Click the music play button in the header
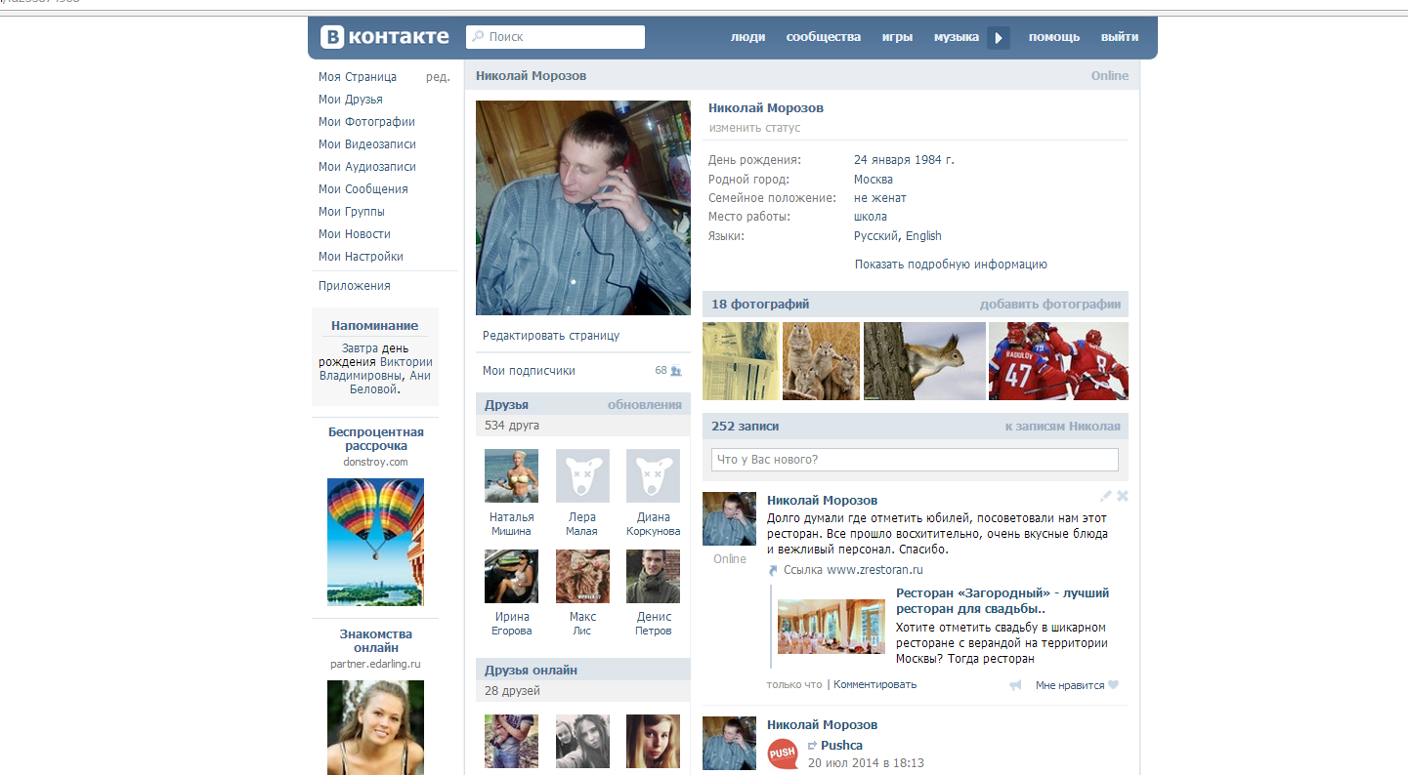1408x775 pixels. tap(998, 37)
